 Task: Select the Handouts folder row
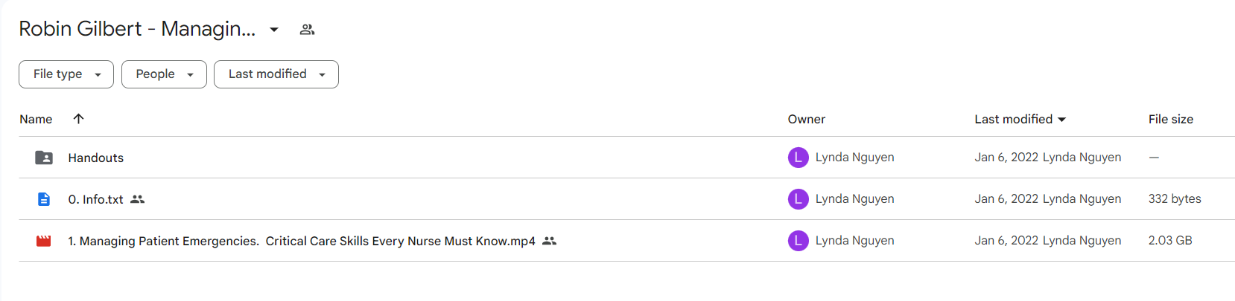626,158
